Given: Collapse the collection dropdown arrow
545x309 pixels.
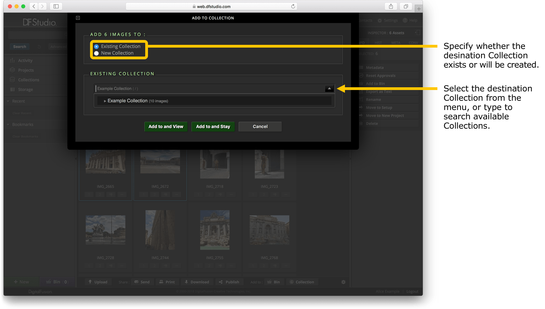Looking at the screenshot, I should (x=329, y=89).
